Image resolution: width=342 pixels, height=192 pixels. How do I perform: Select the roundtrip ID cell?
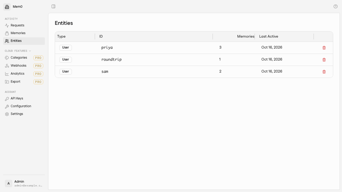pos(111,59)
